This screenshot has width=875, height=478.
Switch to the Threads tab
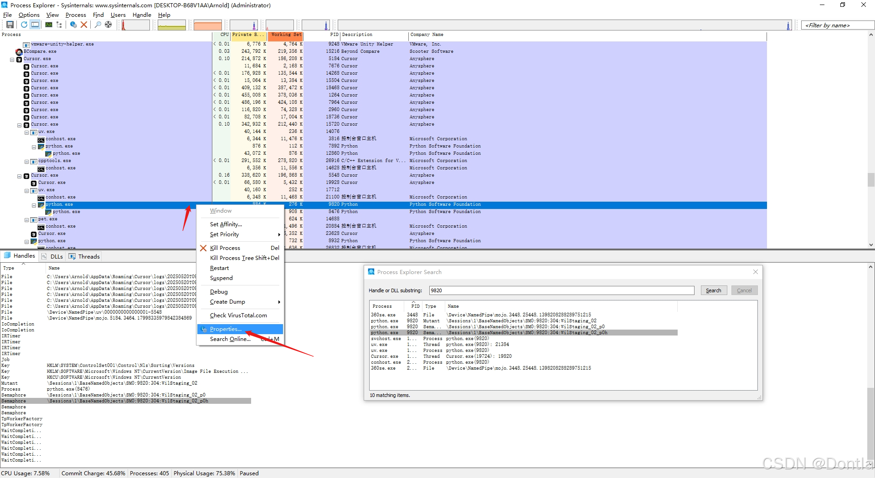tap(84, 256)
